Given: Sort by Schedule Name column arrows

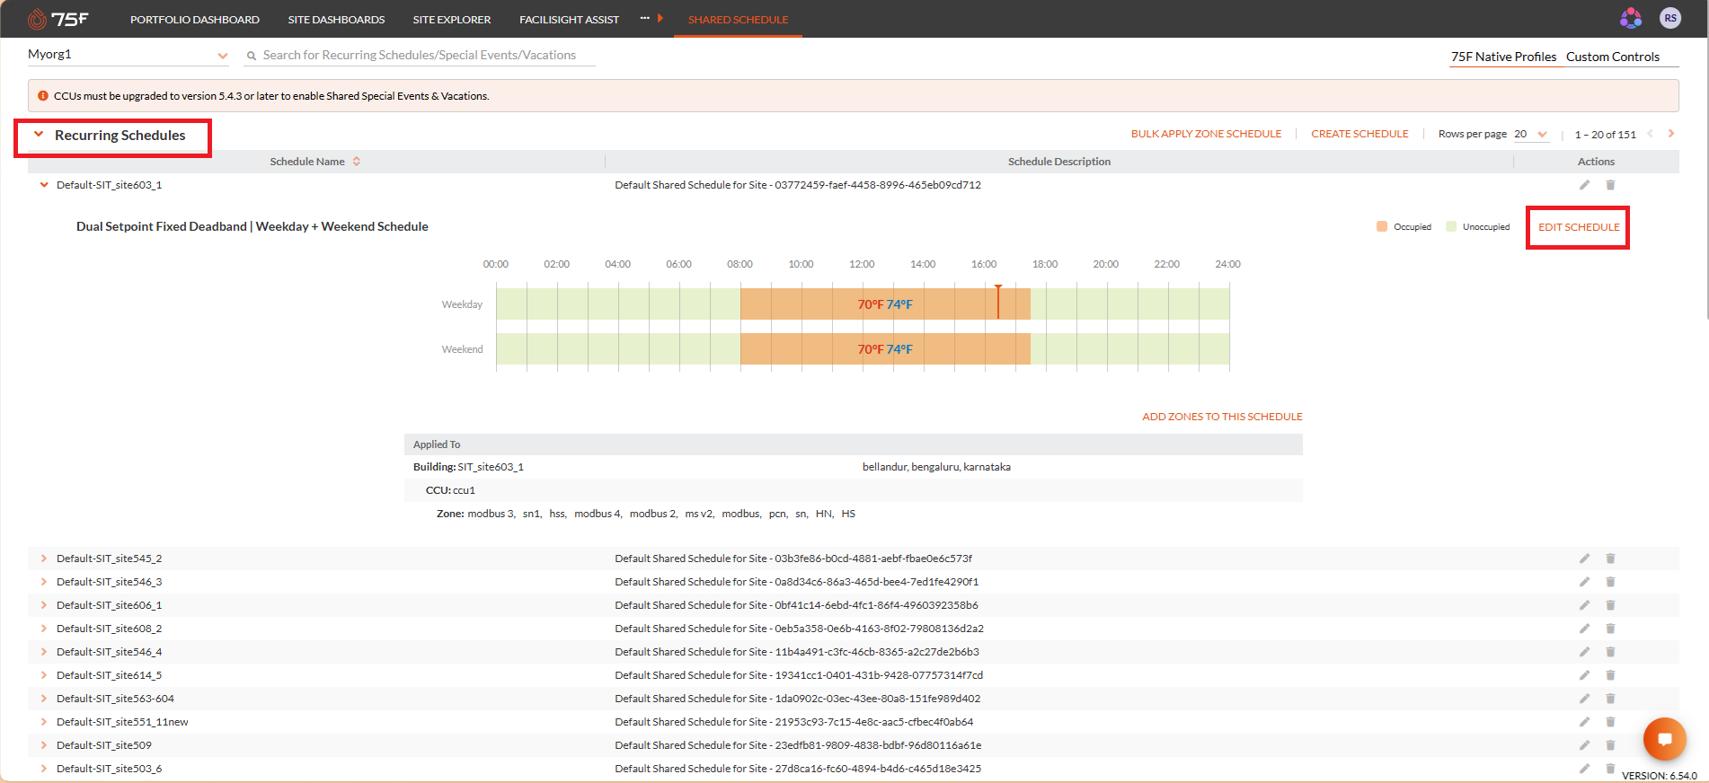Looking at the screenshot, I should pyautogui.click(x=357, y=162).
